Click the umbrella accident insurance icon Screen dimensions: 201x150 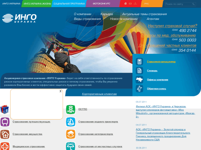click(71, 146)
